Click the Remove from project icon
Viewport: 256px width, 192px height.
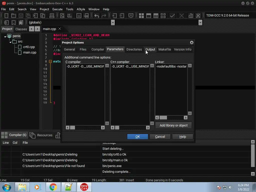pos(122,16)
